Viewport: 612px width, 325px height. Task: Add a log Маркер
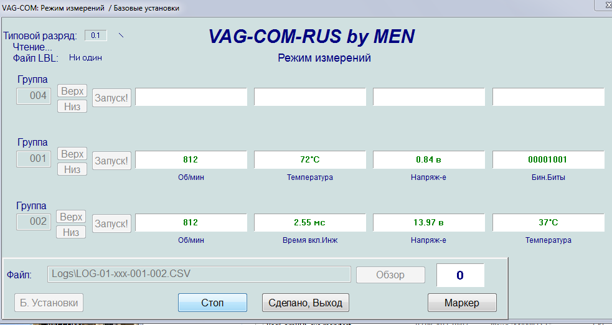[462, 303]
